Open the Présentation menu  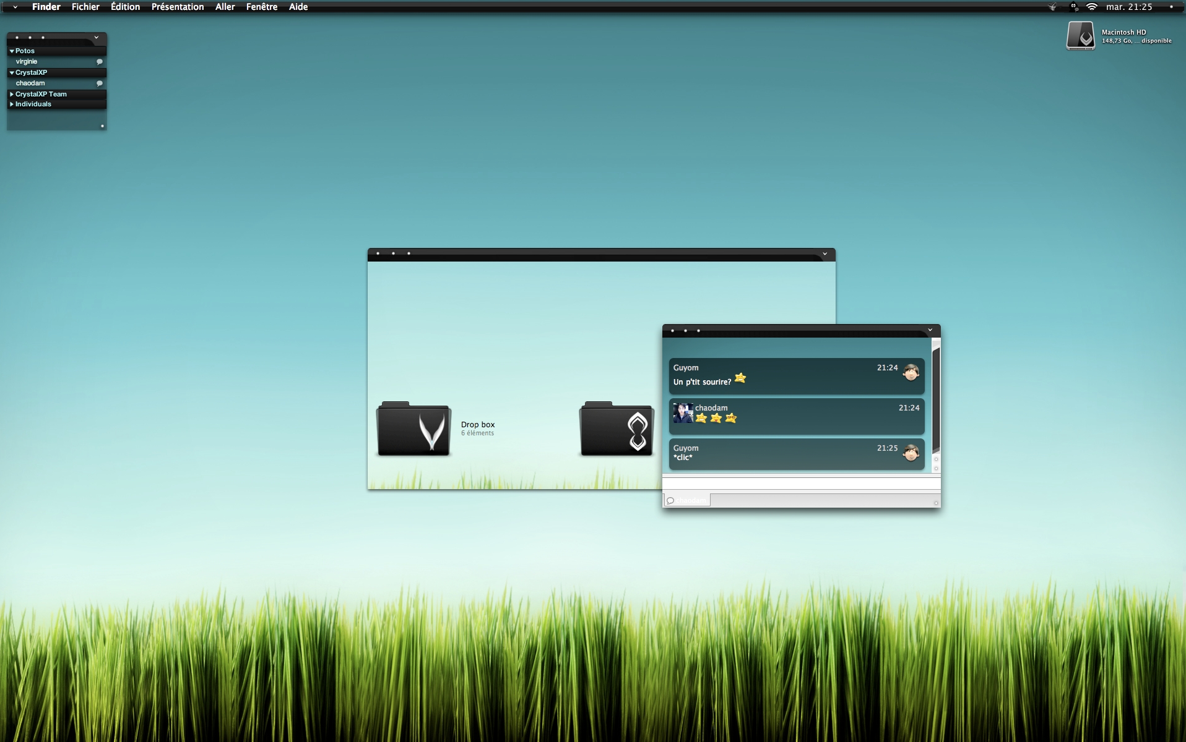[x=178, y=7]
